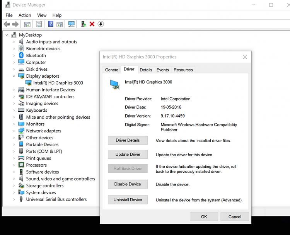Collapse the MyDesktop root node
Screen dimensions: 290x235
7,35
